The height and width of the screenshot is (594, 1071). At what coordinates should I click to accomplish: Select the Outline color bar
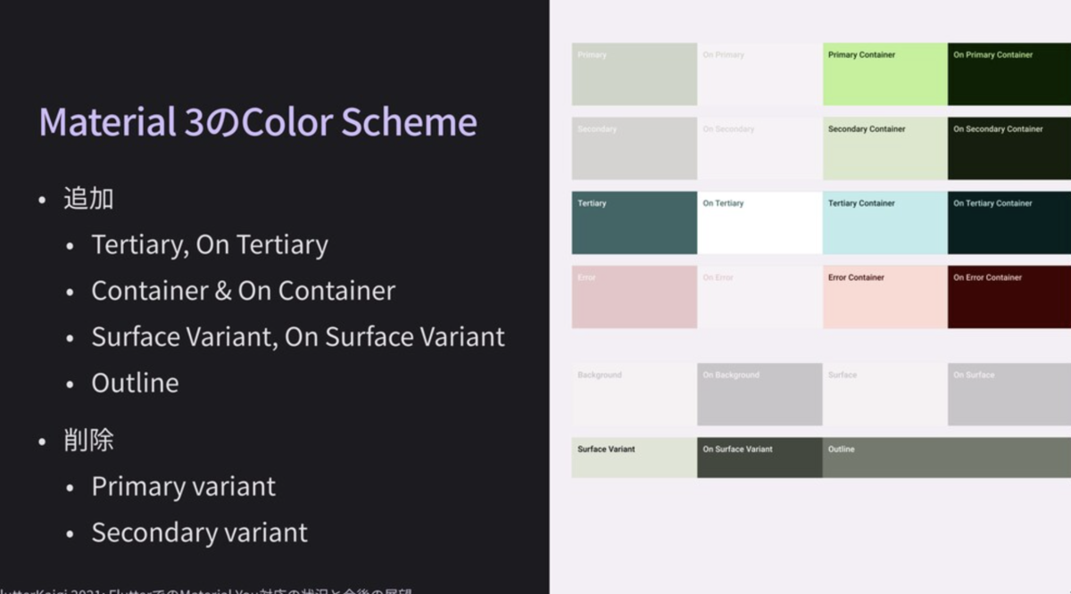pos(947,458)
